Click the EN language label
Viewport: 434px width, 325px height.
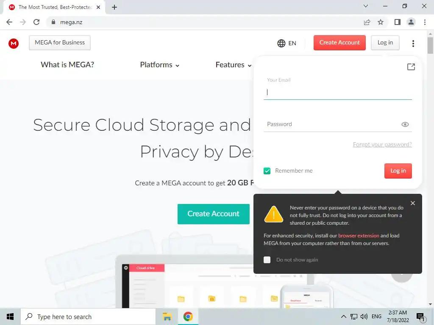(292, 44)
